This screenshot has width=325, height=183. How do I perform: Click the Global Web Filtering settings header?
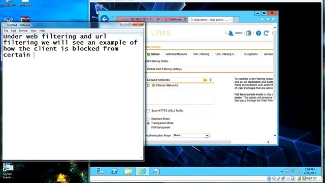coord(164,69)
